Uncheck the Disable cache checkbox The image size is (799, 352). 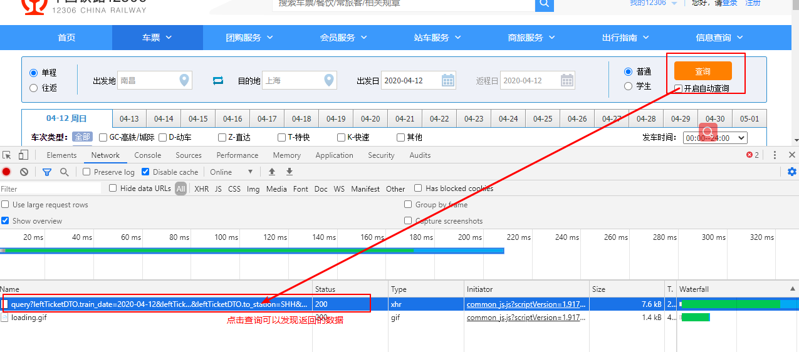145,172
